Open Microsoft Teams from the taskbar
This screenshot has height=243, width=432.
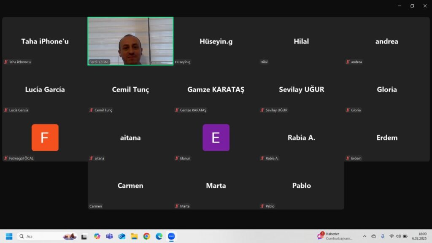[x=109, y=236]
